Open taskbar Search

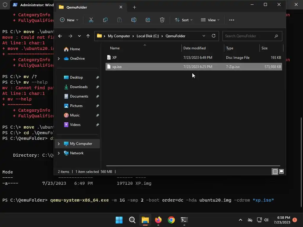click(x=132, y=220)
